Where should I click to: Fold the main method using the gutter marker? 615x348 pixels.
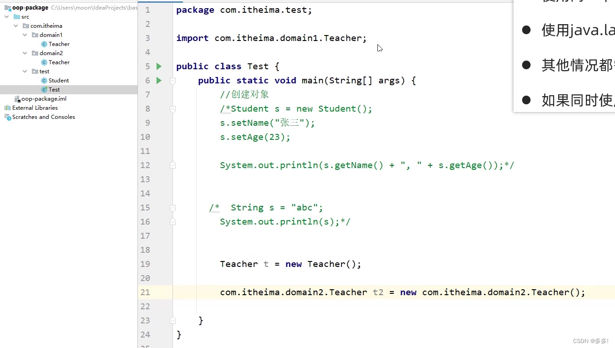click(x=173, y=80)
